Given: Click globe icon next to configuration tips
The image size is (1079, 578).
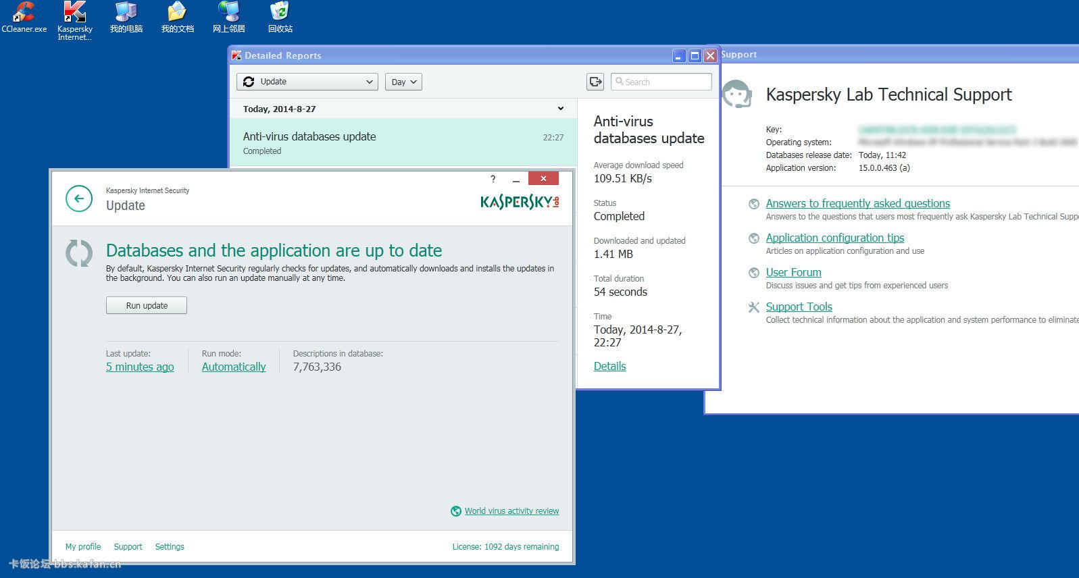Looking at the screenshot, I should pos(754,238).
